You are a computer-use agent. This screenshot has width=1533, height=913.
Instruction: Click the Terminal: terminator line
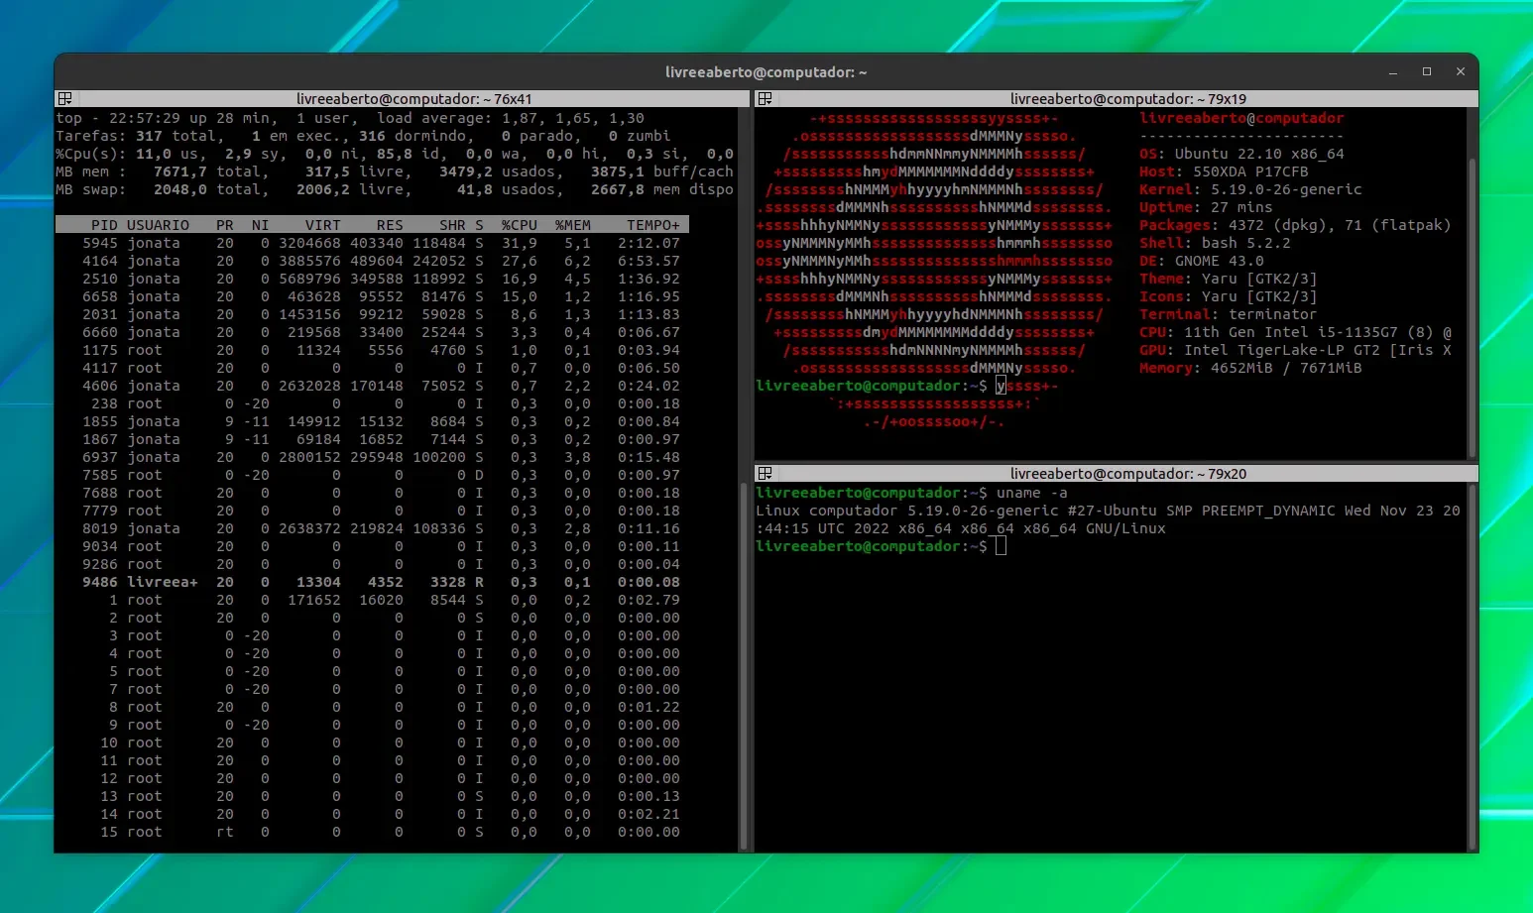[x=1229, y=314]
